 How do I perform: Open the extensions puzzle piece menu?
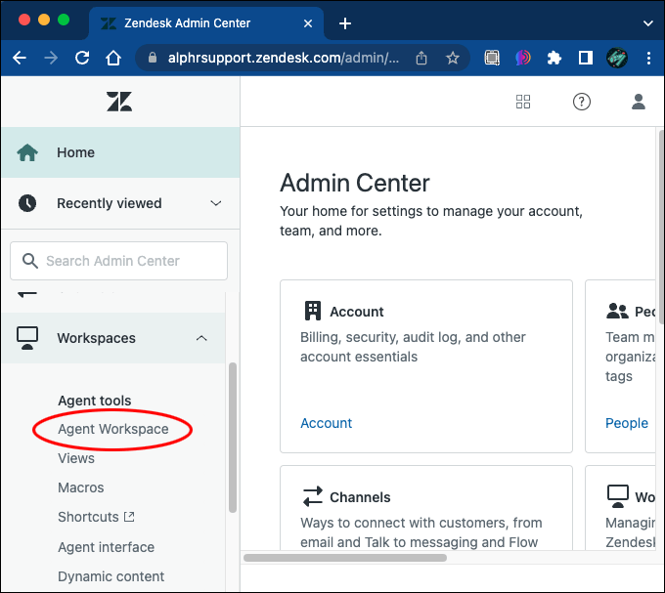554,58
